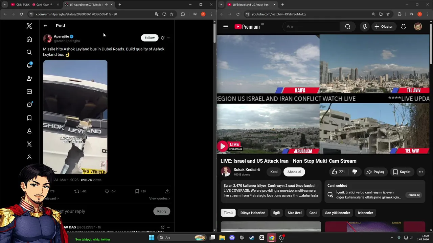This screenshot has width=433, height=243.
Task: Play the Ashok Leyland bus video thumbnail
Action: tap(75, 117)
